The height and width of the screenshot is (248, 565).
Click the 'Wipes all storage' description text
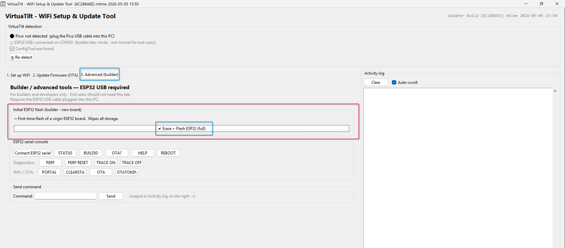pos(103,119)
